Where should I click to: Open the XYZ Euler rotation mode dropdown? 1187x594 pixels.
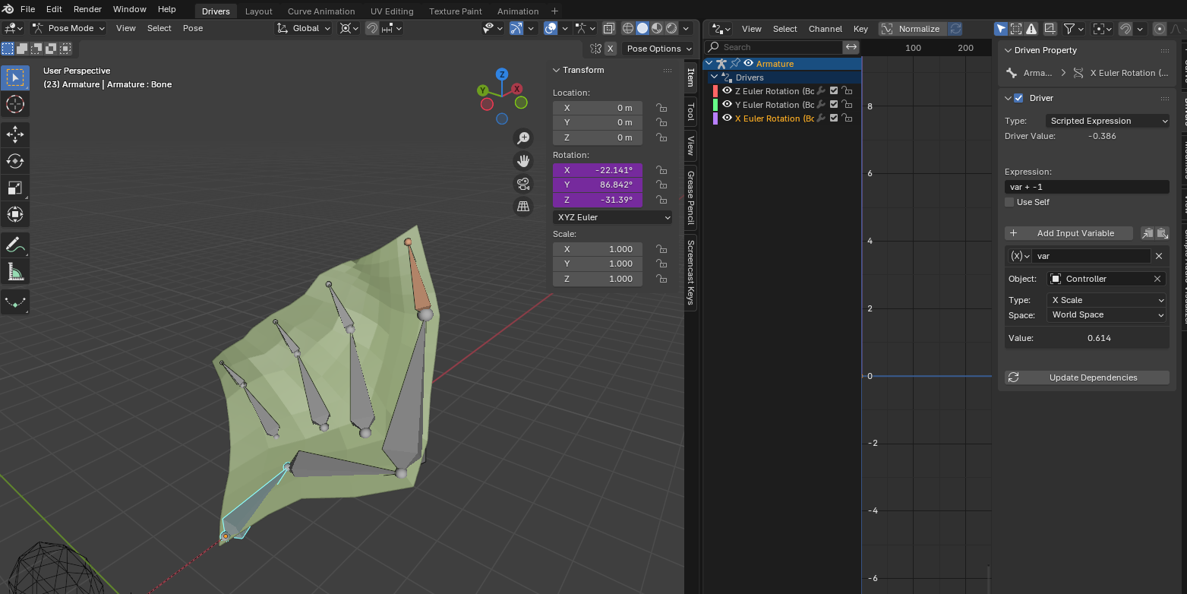[612, 217]
